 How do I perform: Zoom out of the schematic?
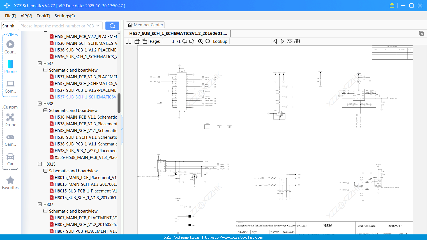(208, 41)
